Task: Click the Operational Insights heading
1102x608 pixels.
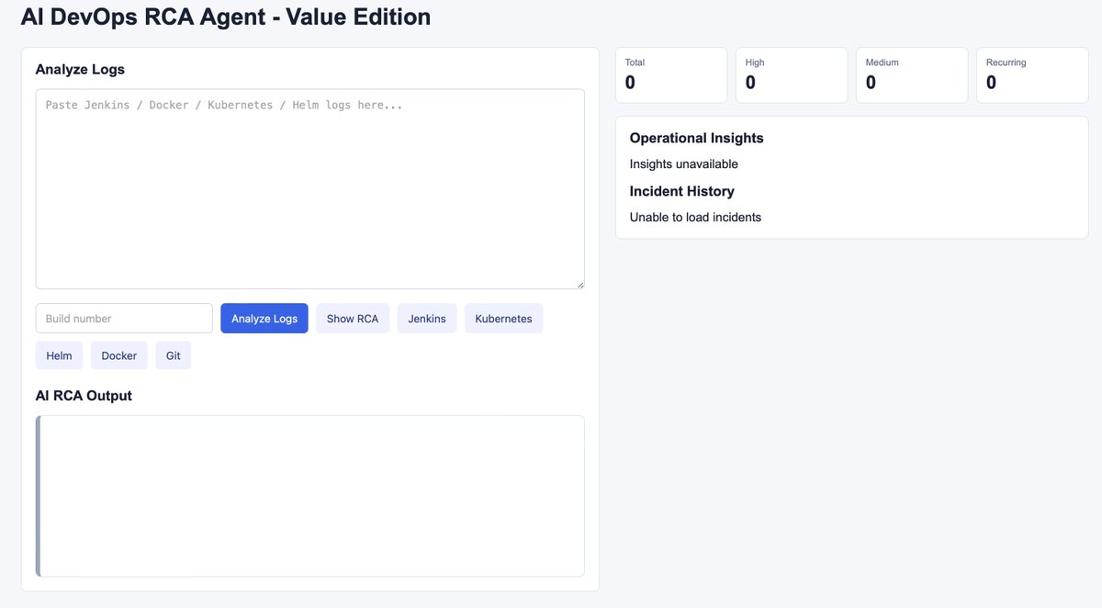Action: 697,138
